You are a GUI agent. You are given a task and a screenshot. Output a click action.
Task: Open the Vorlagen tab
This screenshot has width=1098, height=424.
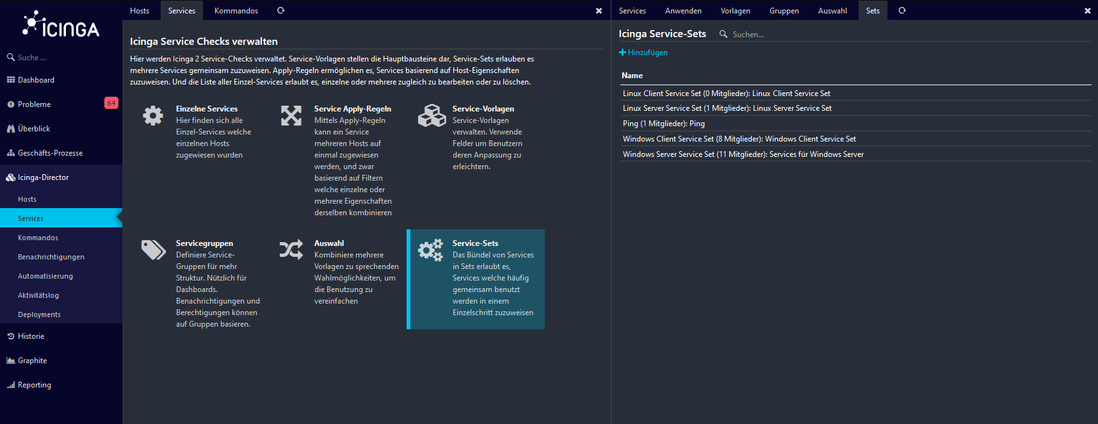[x=736, y=10]
